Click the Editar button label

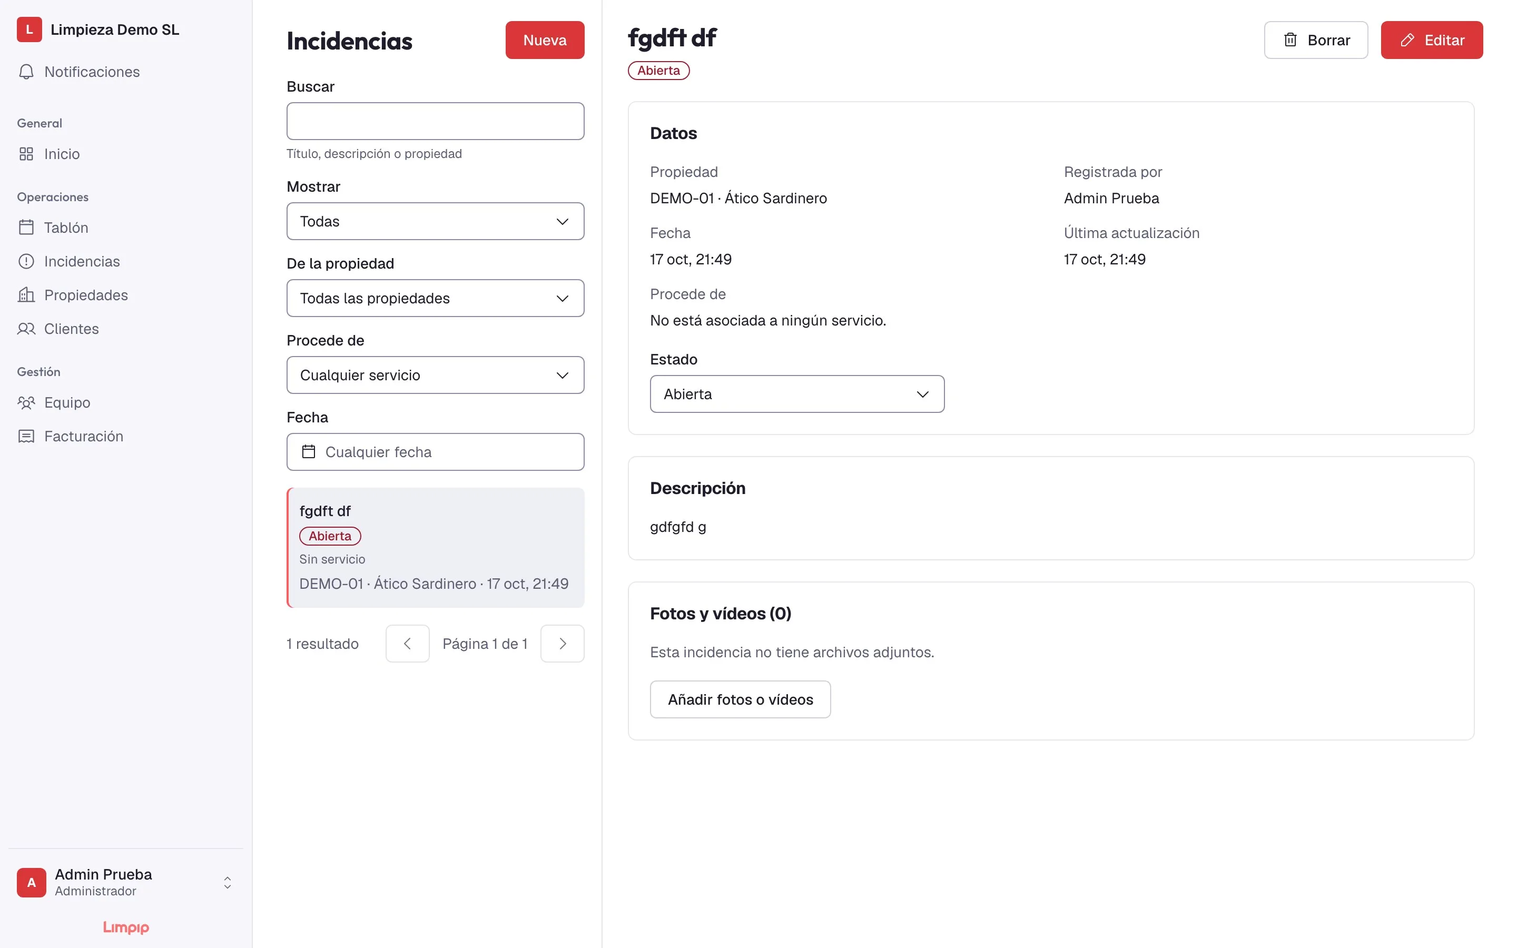tap(1444, 40)
